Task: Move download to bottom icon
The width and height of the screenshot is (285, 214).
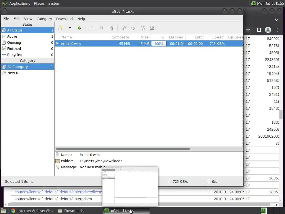Action: click(x=152, y=28)
